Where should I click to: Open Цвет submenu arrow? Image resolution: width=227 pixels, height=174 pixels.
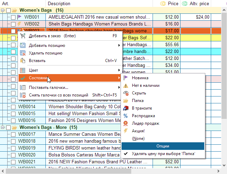(x=119, y=70)
